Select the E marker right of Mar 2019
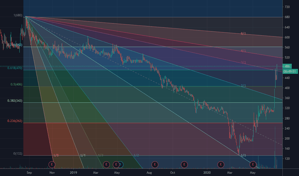The image size is (299, 176). 107,164
